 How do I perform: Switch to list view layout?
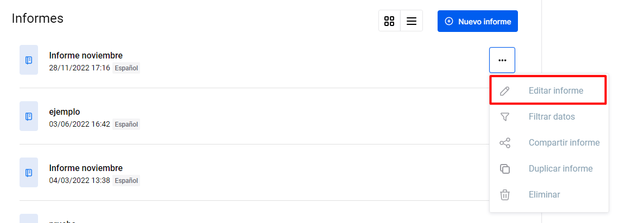[412, 21]
